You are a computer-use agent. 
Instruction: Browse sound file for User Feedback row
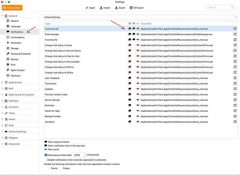[235, 78]
